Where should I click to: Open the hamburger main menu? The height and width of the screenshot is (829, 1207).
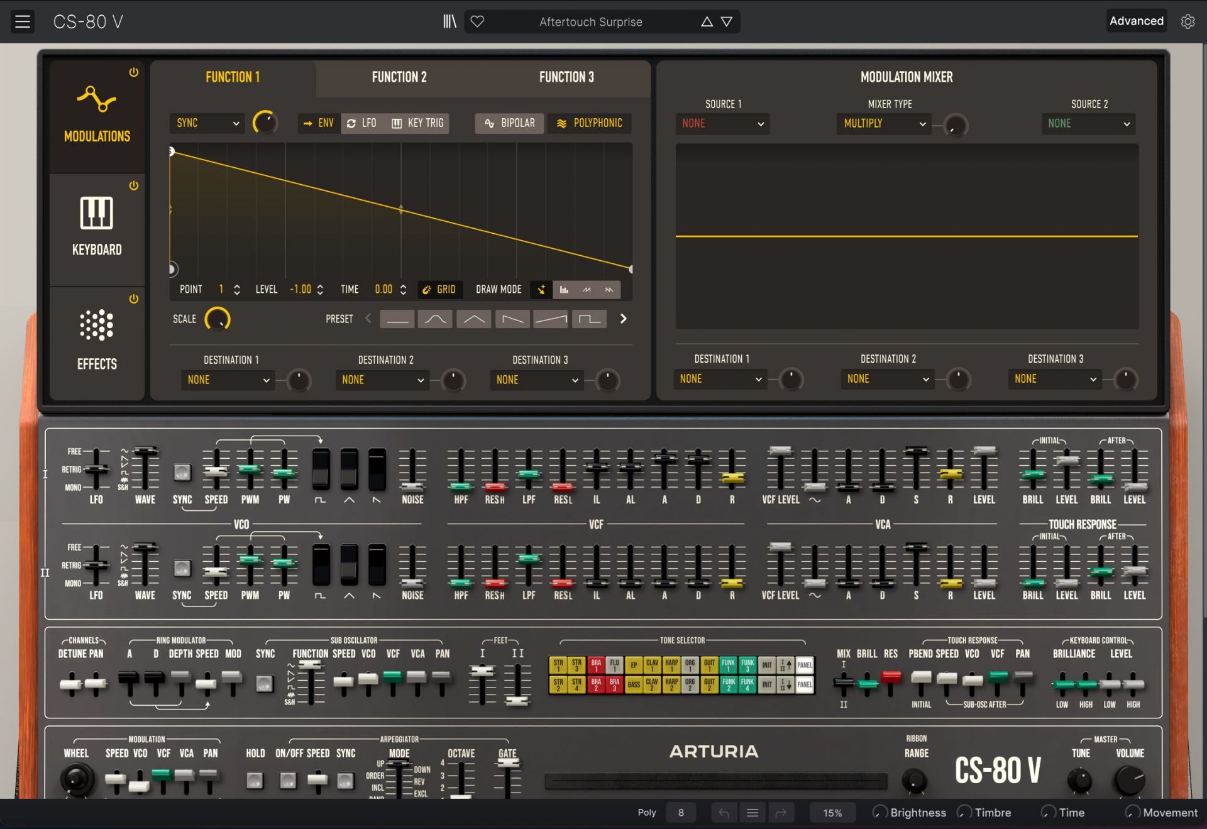tap(23, 21)
